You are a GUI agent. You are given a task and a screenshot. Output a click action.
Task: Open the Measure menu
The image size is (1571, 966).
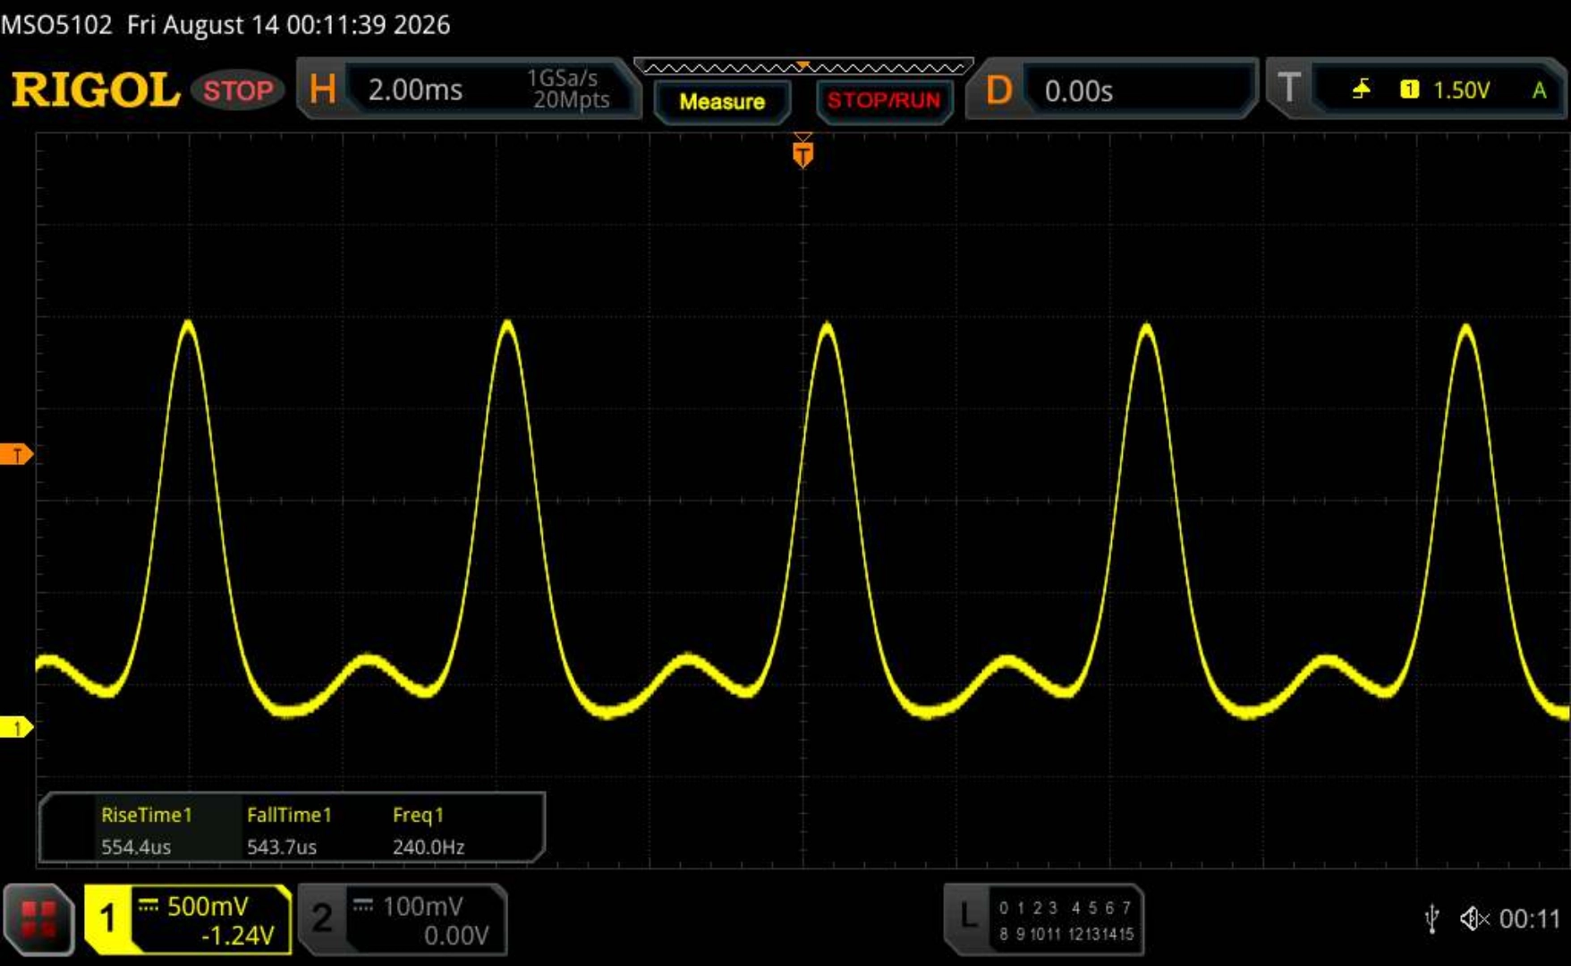point(722,101)
